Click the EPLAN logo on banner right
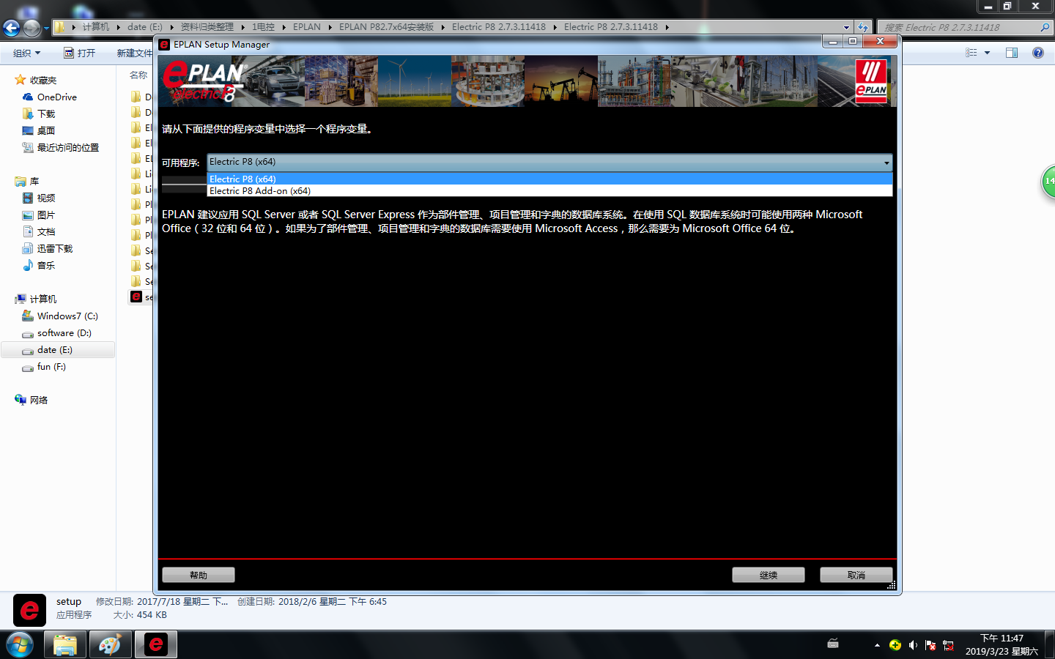 (x=870, y=81)
